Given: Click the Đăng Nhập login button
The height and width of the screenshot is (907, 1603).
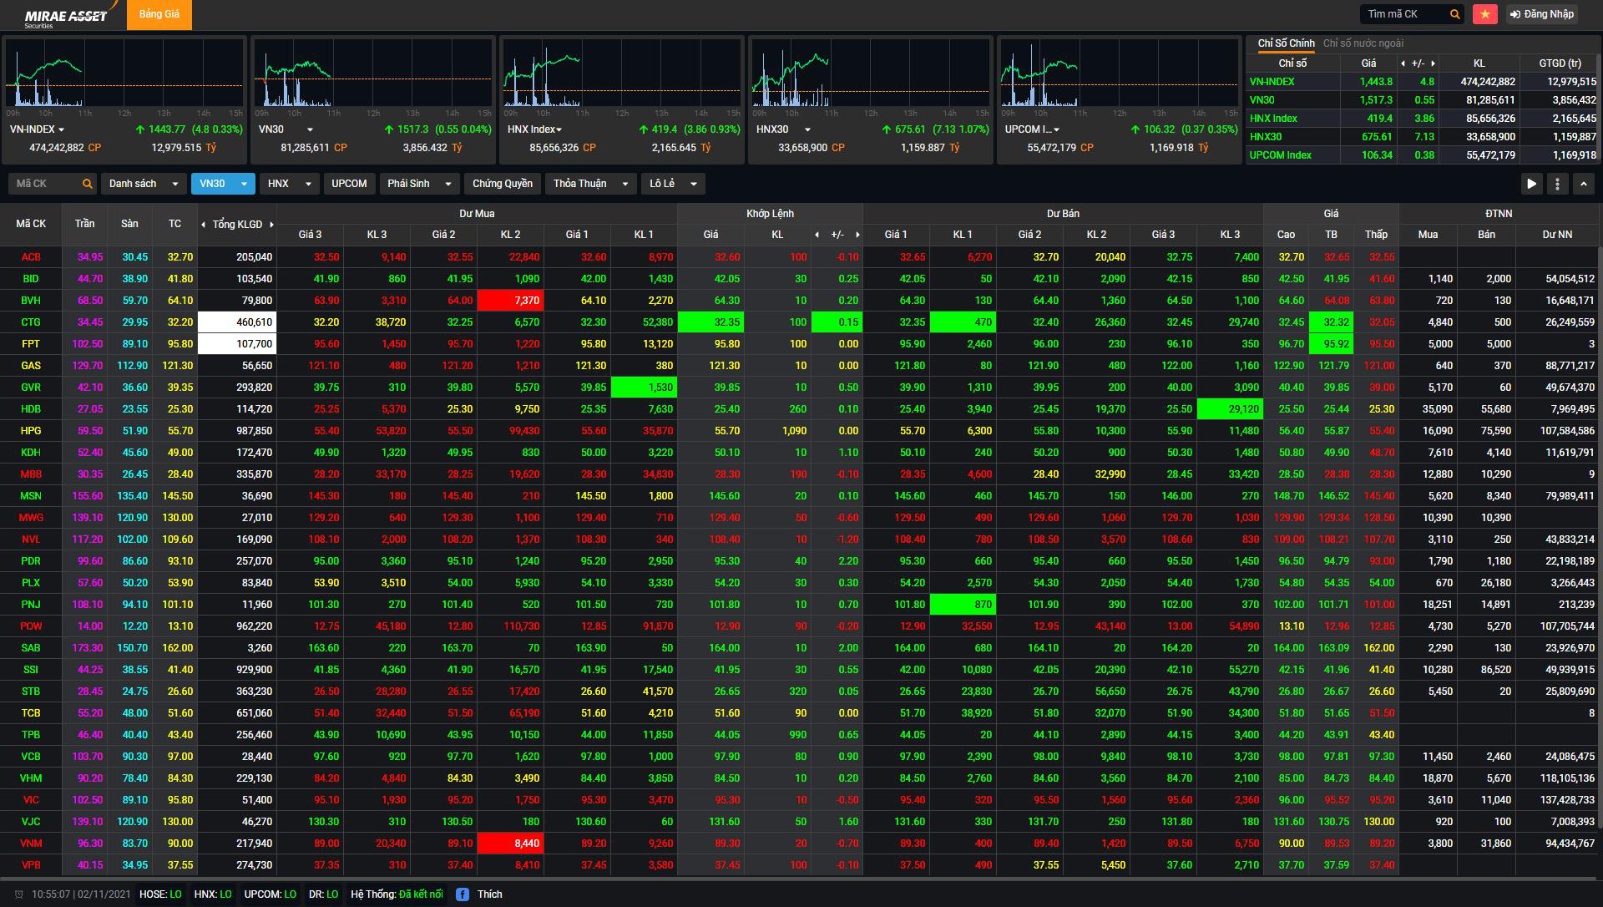Looking at the screenshot, I should pyautogui.click(x=1541, y=14).
